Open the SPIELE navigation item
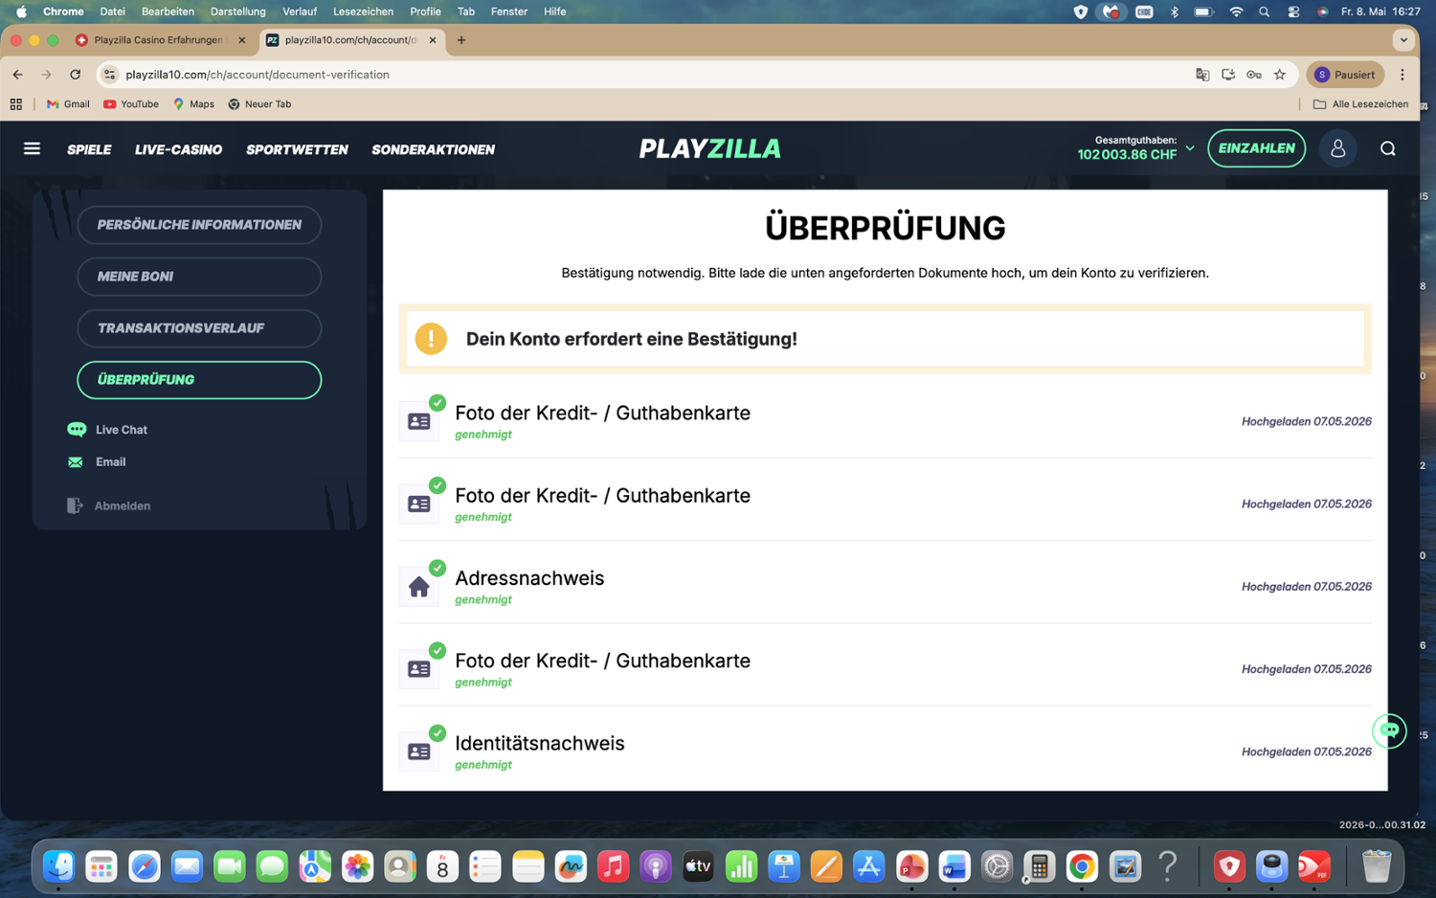 pyautogui.click(x=89, y=149)
